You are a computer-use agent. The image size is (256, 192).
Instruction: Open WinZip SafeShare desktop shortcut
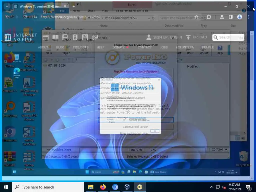coord(29,136)
